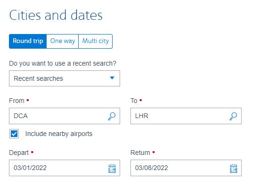The height and width of the screenshot is (188, 260).
Task: Open airport lookup in From field
Action: point(112,116)
